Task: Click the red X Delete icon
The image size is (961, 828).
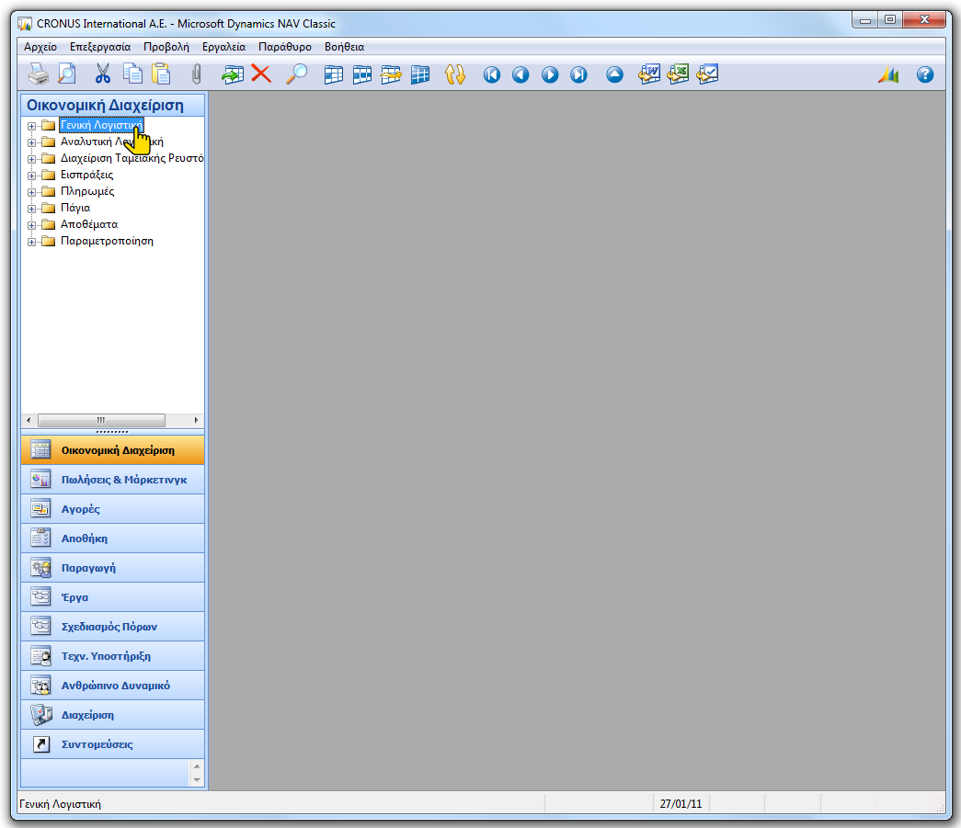Action: pos(261,74)
